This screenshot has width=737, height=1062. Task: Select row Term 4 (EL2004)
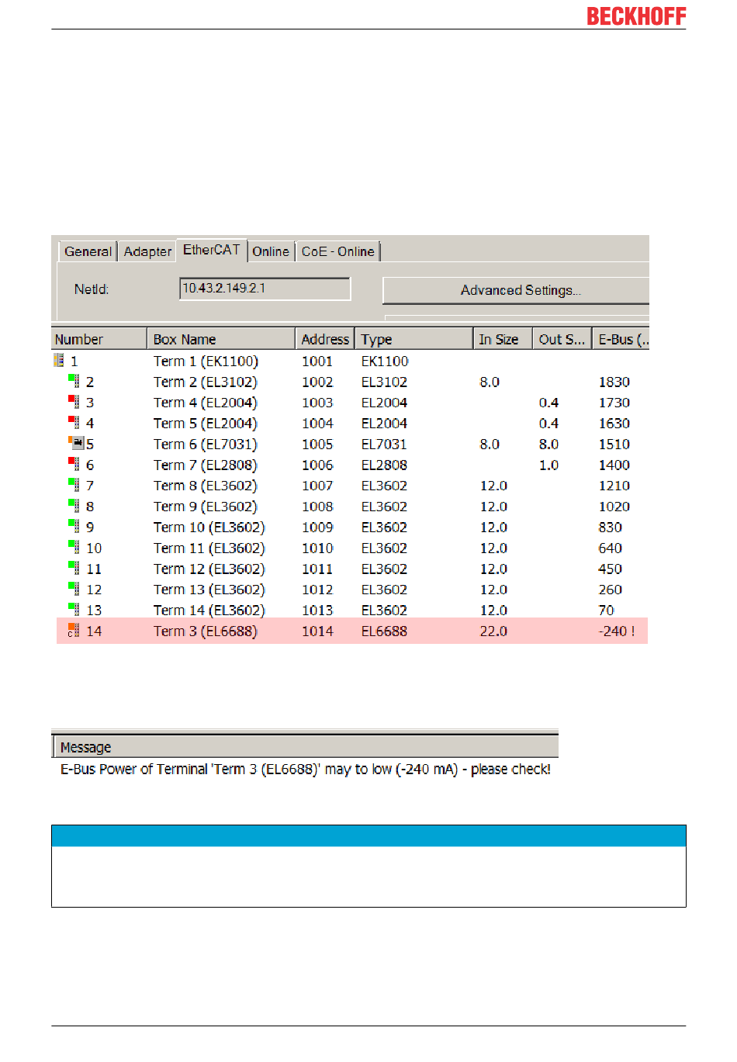pos(351,403)
